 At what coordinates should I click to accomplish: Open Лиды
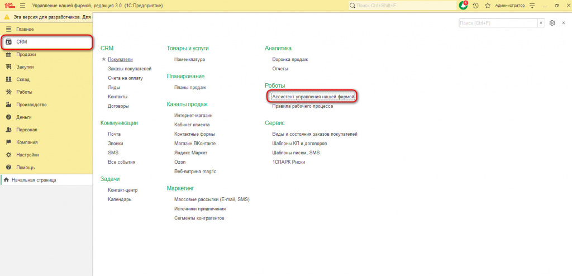pos(114,88)
